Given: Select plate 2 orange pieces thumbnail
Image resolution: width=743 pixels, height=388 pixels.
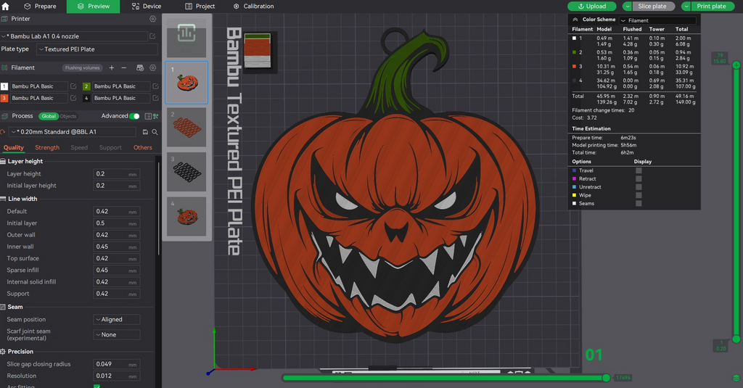Looking at the screenshot, I should (186, 127).
